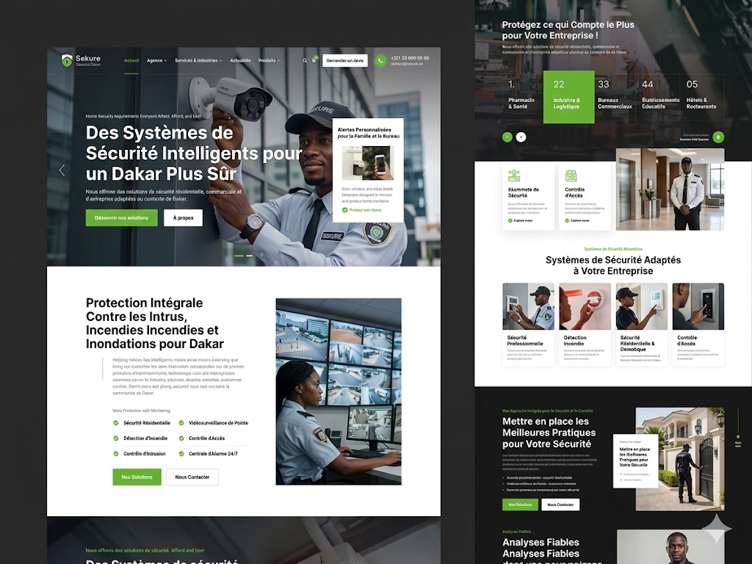Open the search magnifier in the navbar
The width and height of the screenshot is (752, 564).
coord(303,59)
